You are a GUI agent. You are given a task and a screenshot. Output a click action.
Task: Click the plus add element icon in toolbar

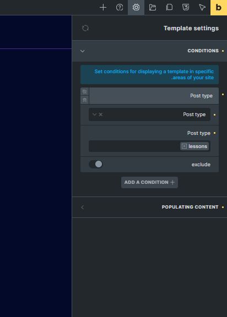[103, 8]
